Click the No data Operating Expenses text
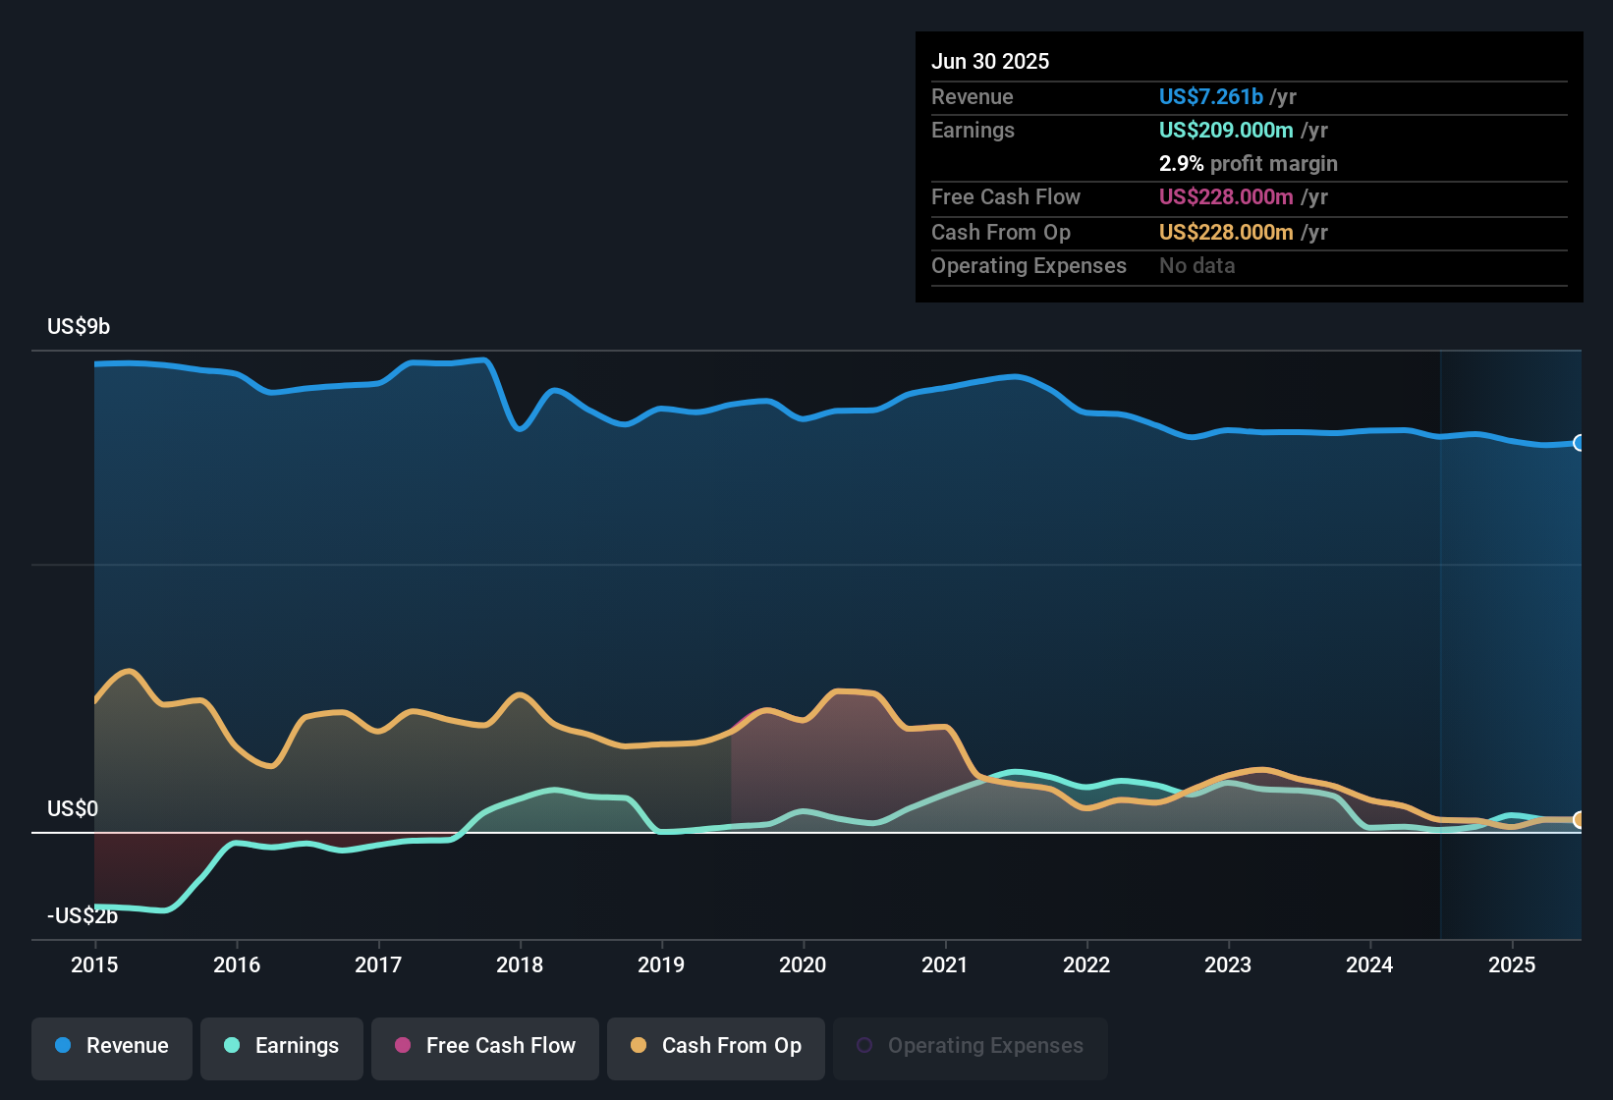 pos(1196,265)
